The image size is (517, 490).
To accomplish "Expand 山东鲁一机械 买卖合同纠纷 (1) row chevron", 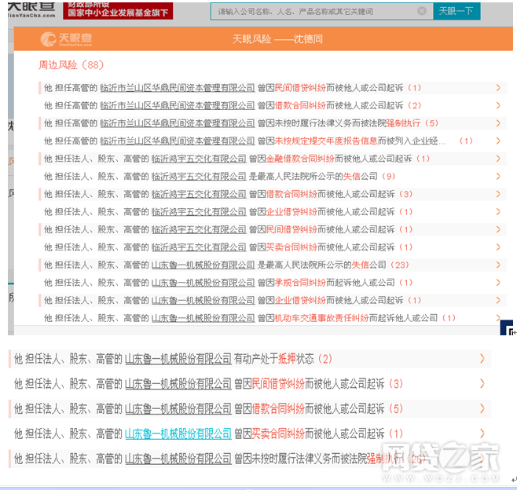I will [x=482, y=433].
